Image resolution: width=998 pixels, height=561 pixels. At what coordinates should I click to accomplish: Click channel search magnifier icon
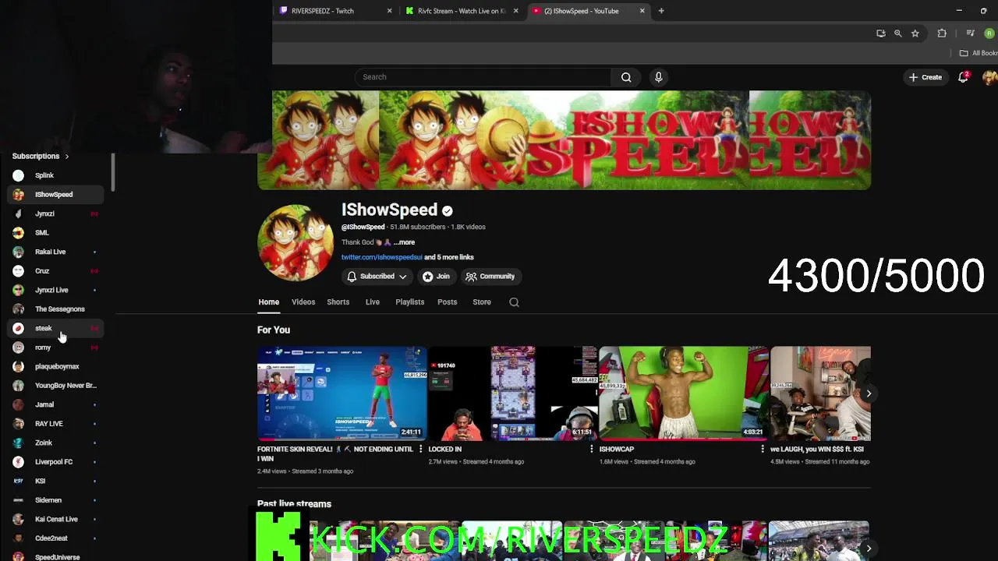(x=514, y=302)
